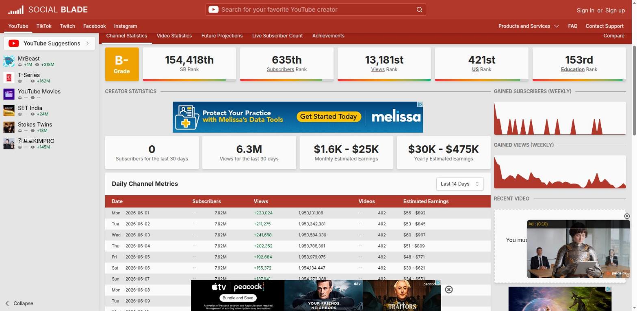Click the Monthly Estimated Earnings card
The image size is (637, 311).
click(x=347, y=153)
